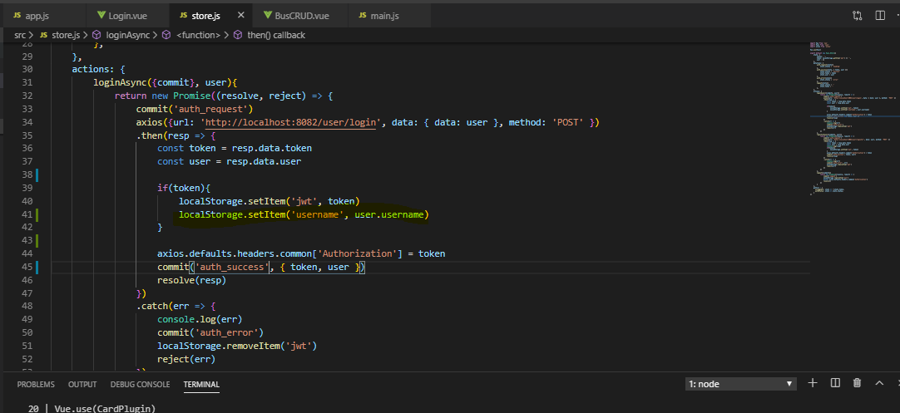The width and height of the screenshot is (900, 413).
Task: Expand the <function> breadcrumb symbol
Action: pos(192,35)
